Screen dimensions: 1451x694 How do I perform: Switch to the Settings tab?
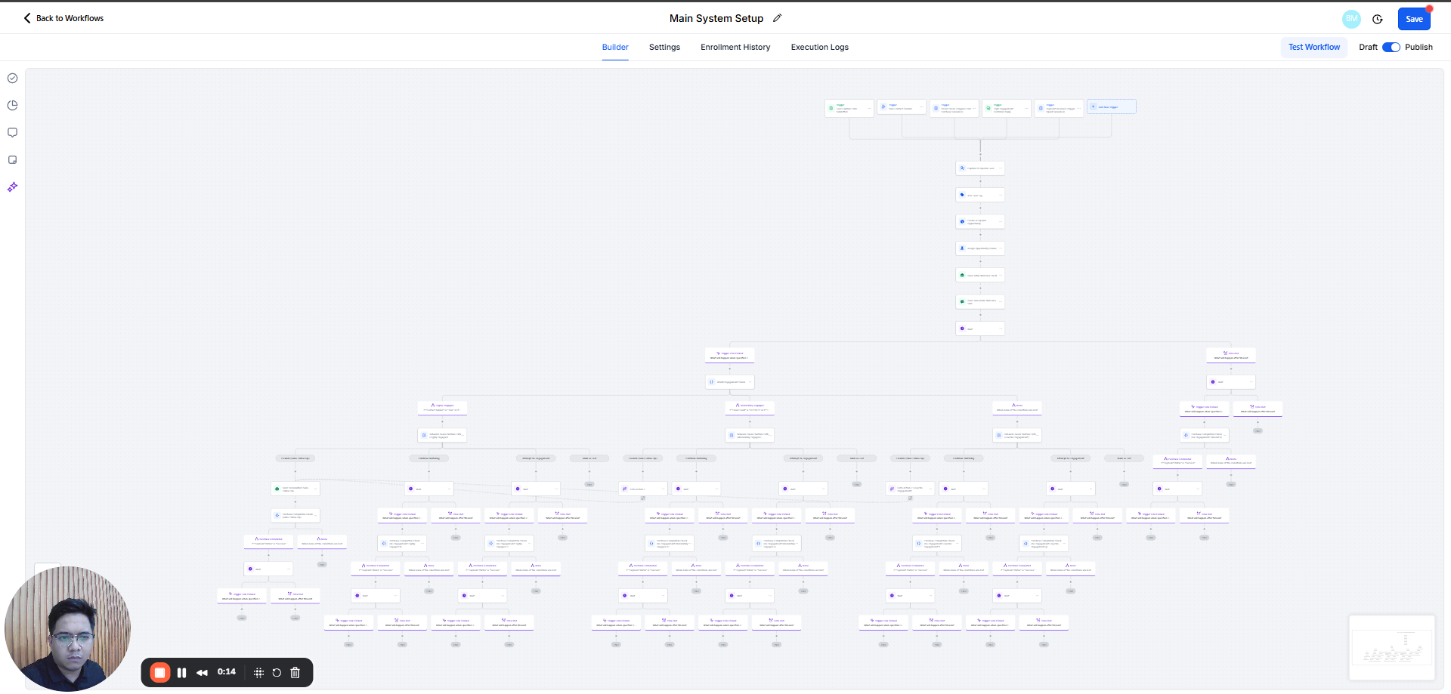point(664,47)
